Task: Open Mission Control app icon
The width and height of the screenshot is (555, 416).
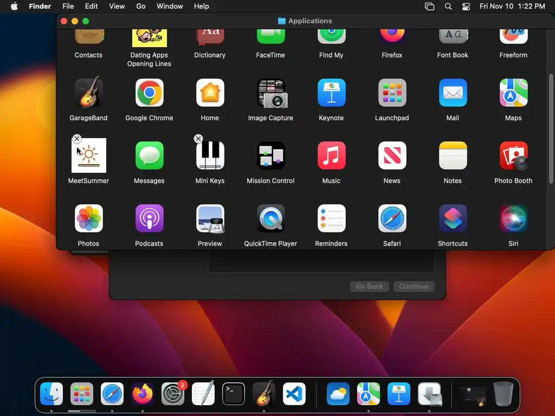Action: [271, 155]
